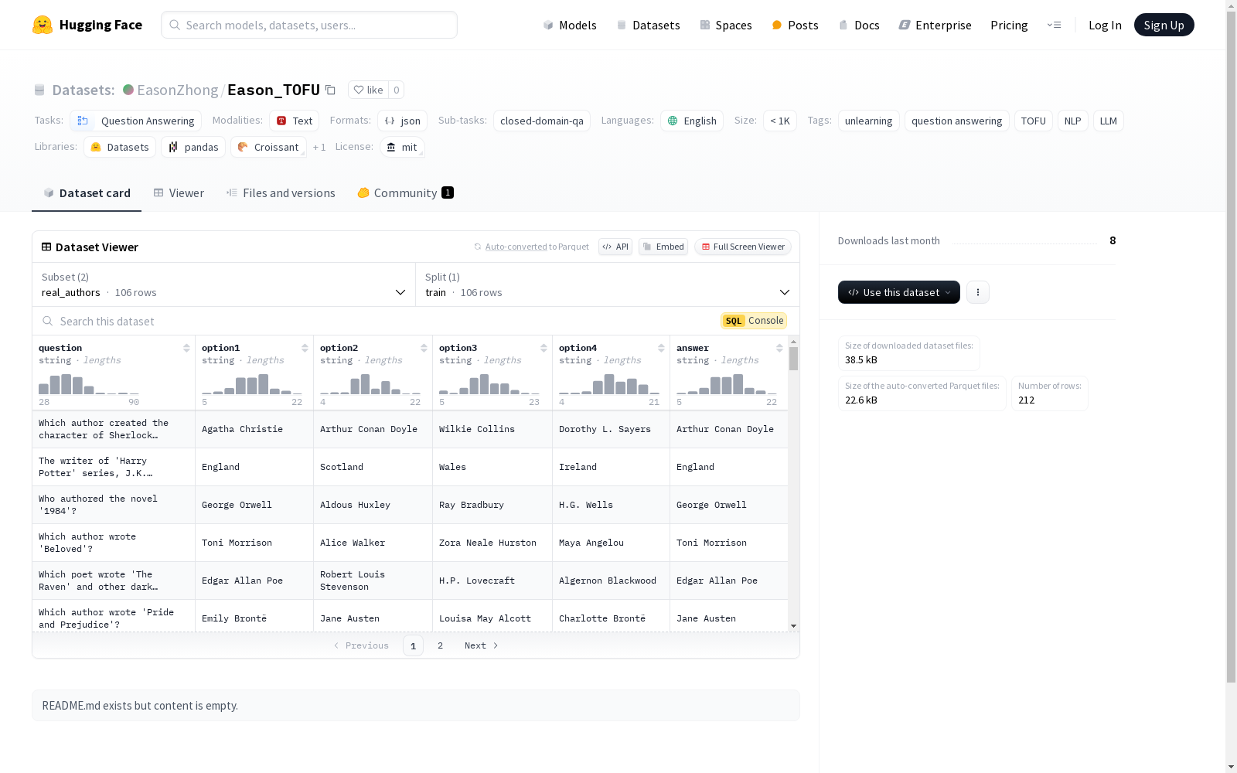Go to Datasets in the top navigation
The image size is (1237, 773).
(648, 25)
